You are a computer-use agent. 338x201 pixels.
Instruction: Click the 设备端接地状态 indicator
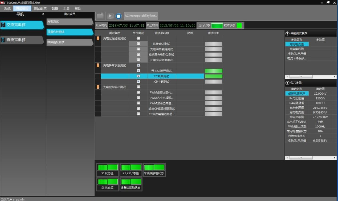click(x=131, y=182)
